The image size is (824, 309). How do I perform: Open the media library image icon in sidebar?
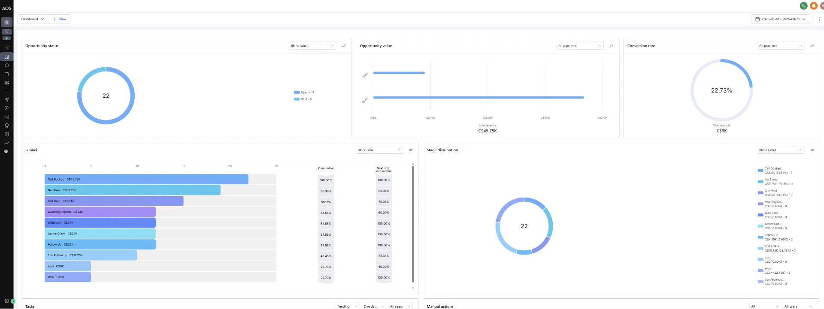click(x=6, y=134)
